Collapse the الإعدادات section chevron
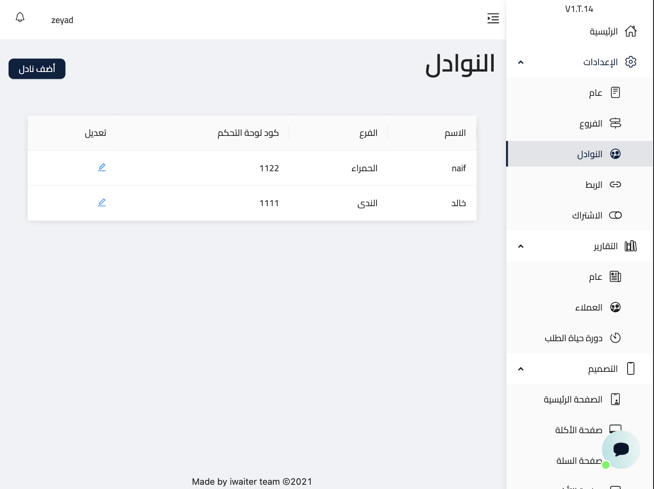654x489 pixels. point(521,62)
